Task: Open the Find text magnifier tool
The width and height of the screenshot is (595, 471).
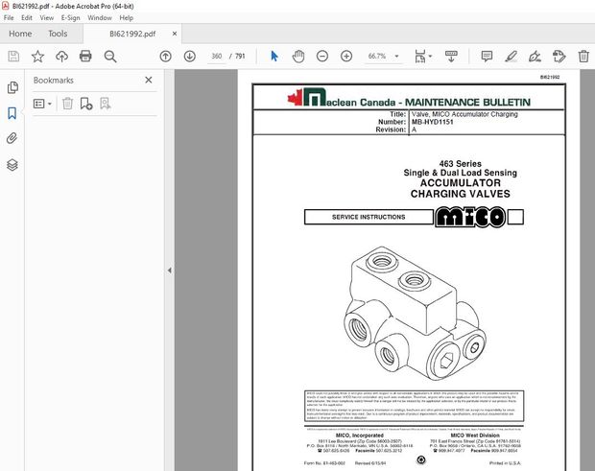Action: click(x=110, y=57)
